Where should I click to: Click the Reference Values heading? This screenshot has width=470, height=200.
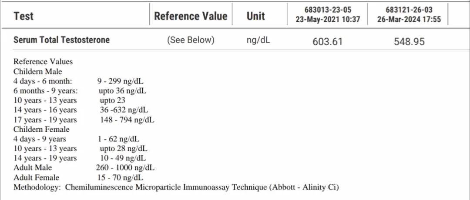coord(43,62)
